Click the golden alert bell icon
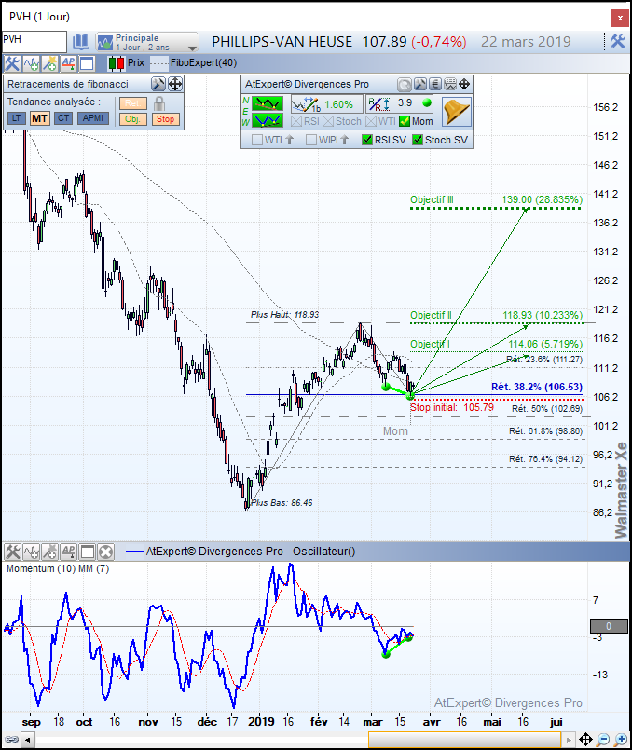This screenshot has width=632, height=750. [457, 112]
